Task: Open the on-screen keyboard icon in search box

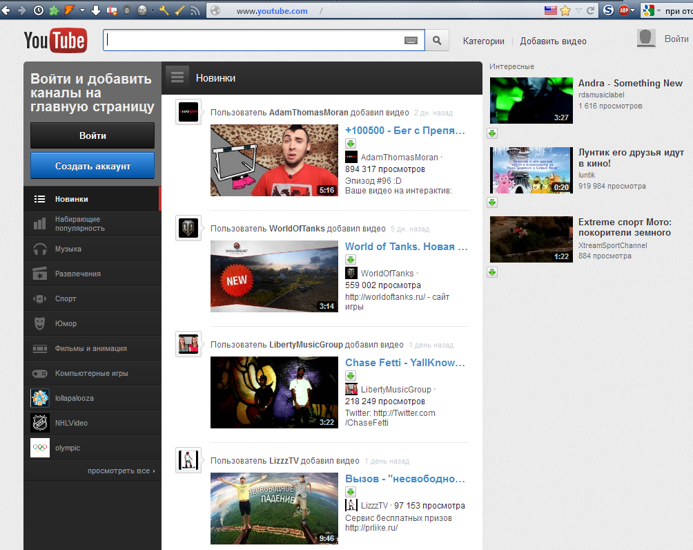Action: click(x=411, y=40)
